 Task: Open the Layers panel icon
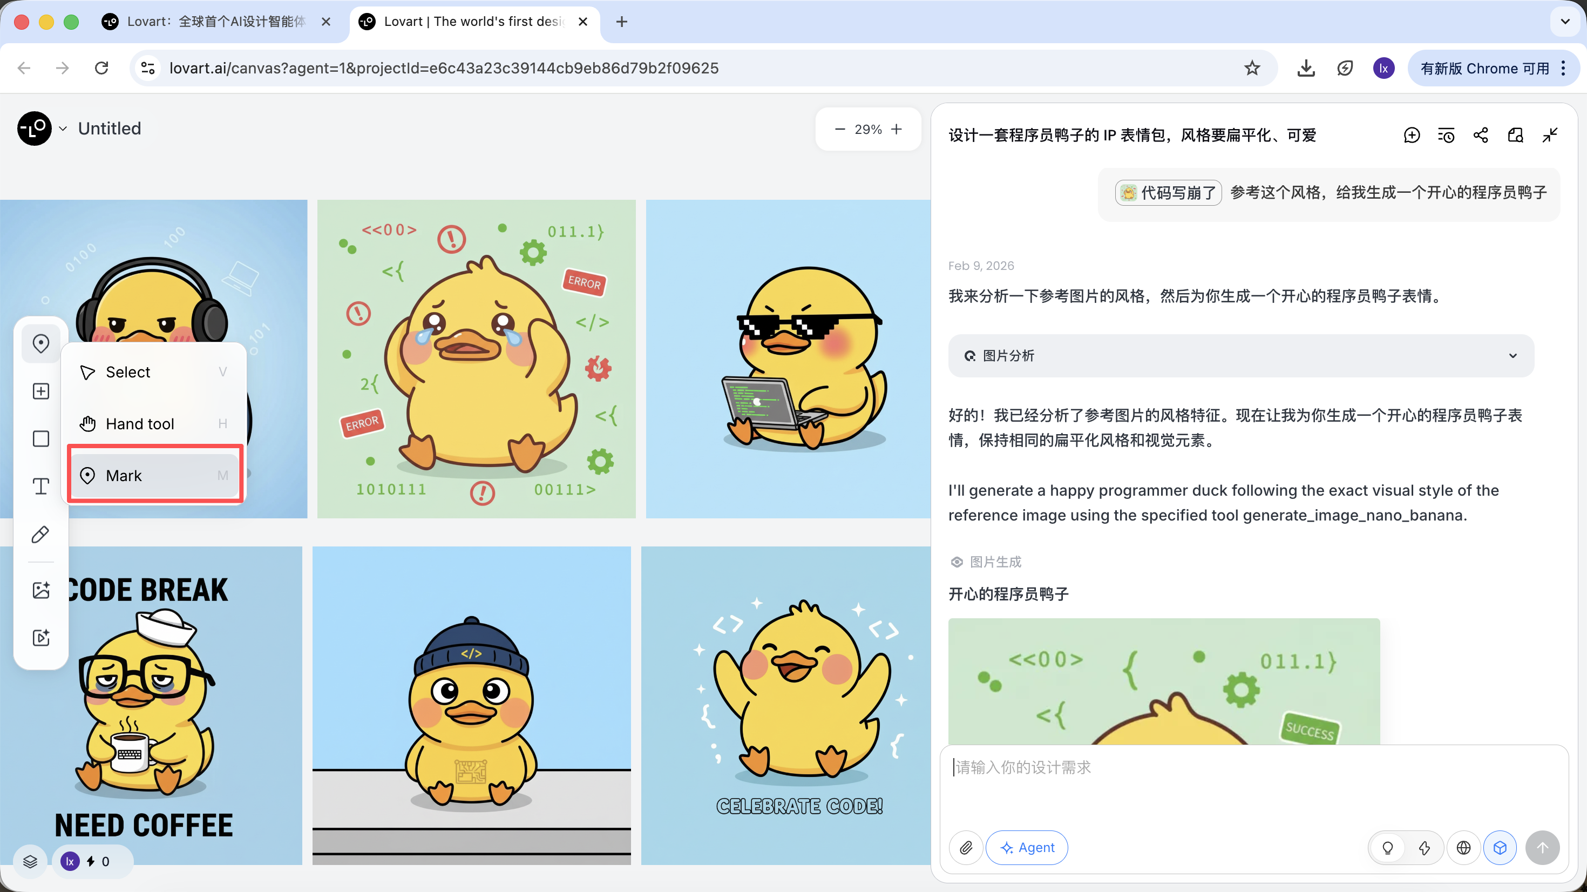click(x=30, y=861)
